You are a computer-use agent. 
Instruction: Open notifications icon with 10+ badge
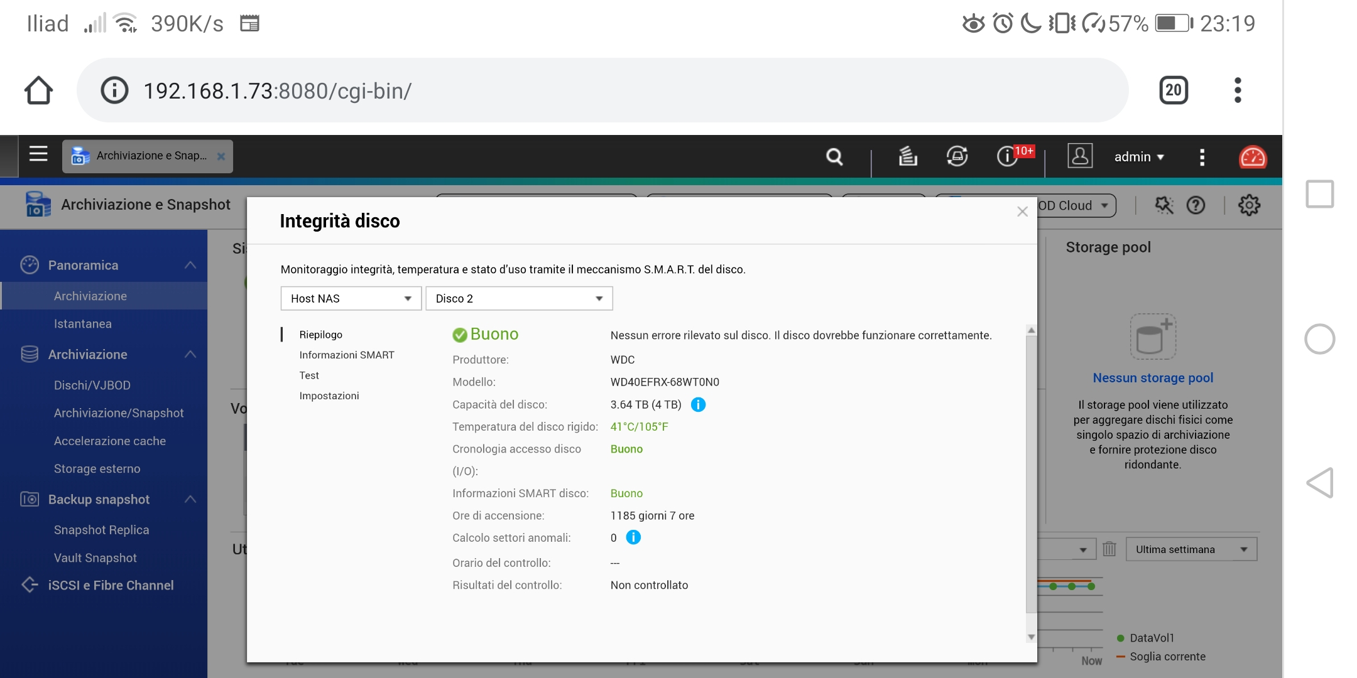click(x=1008, y=156)
